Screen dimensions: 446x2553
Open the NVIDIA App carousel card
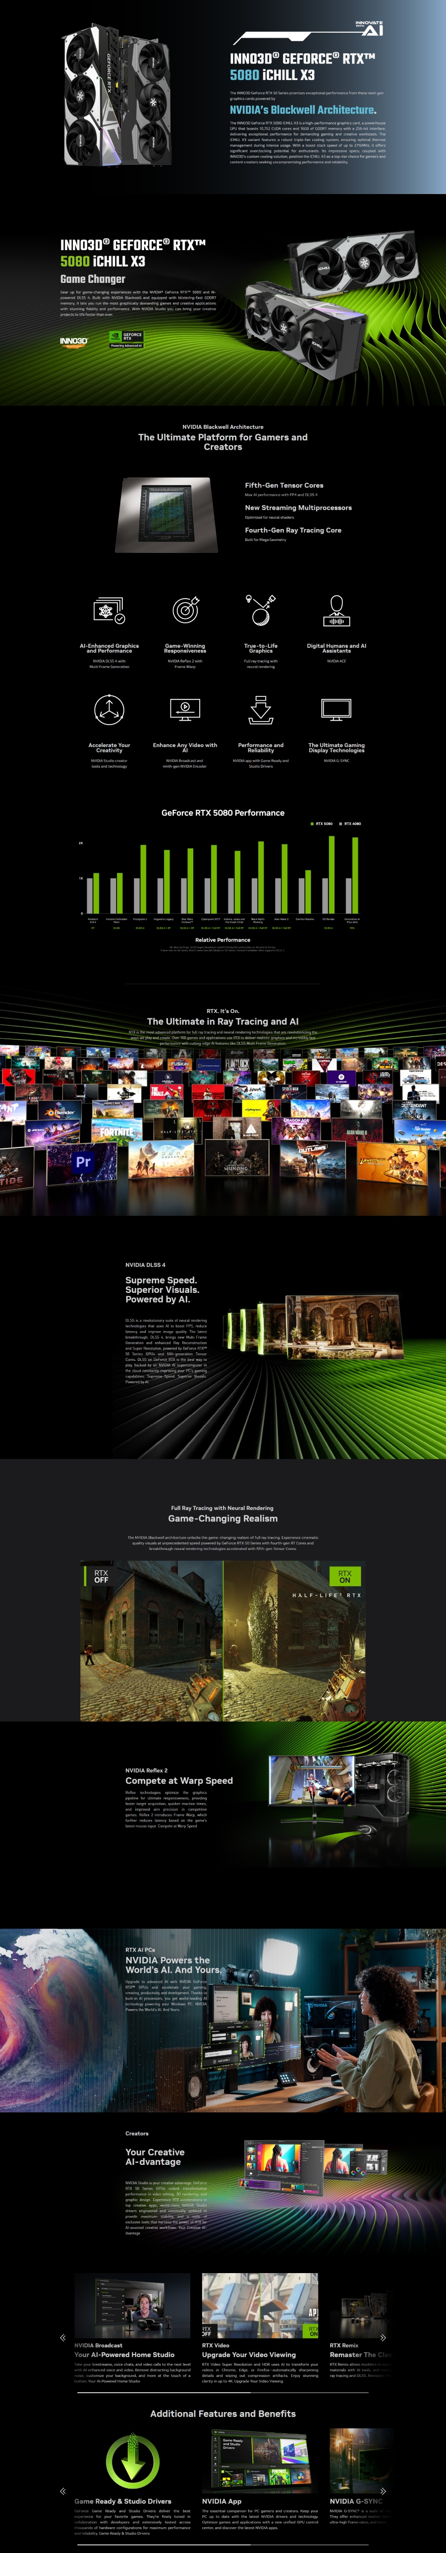(260, 2468)
